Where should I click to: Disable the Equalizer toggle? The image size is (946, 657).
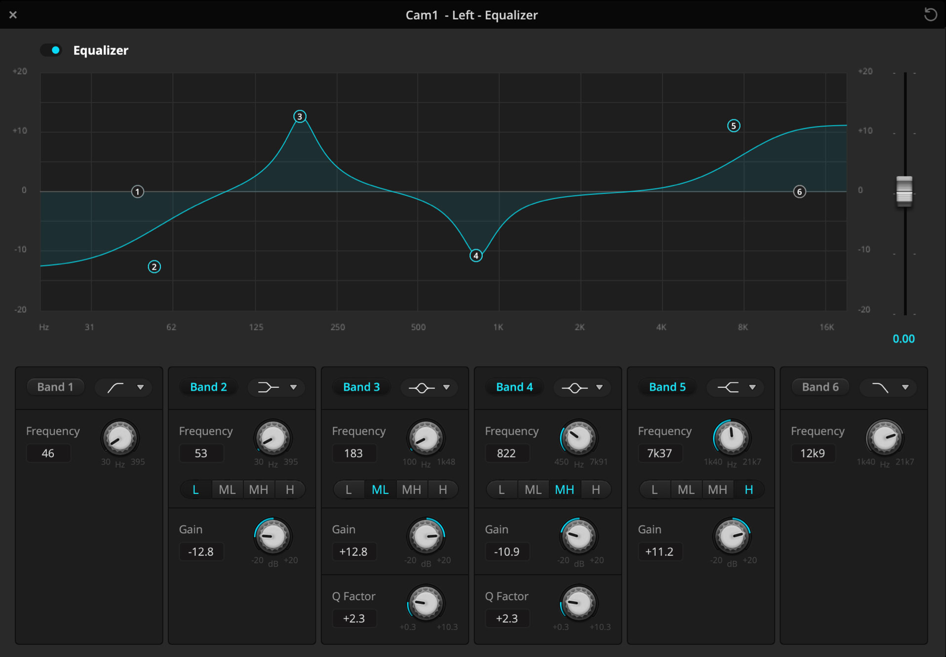tap(51, 50)
